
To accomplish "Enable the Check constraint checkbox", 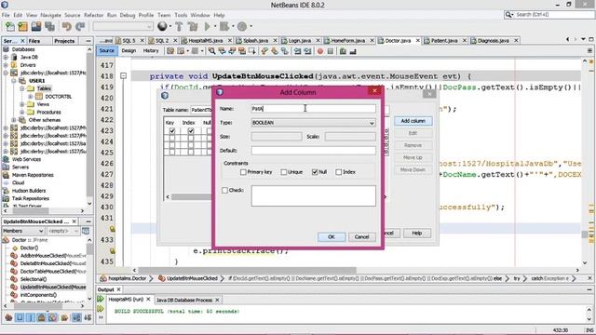I will click(224, 190).
